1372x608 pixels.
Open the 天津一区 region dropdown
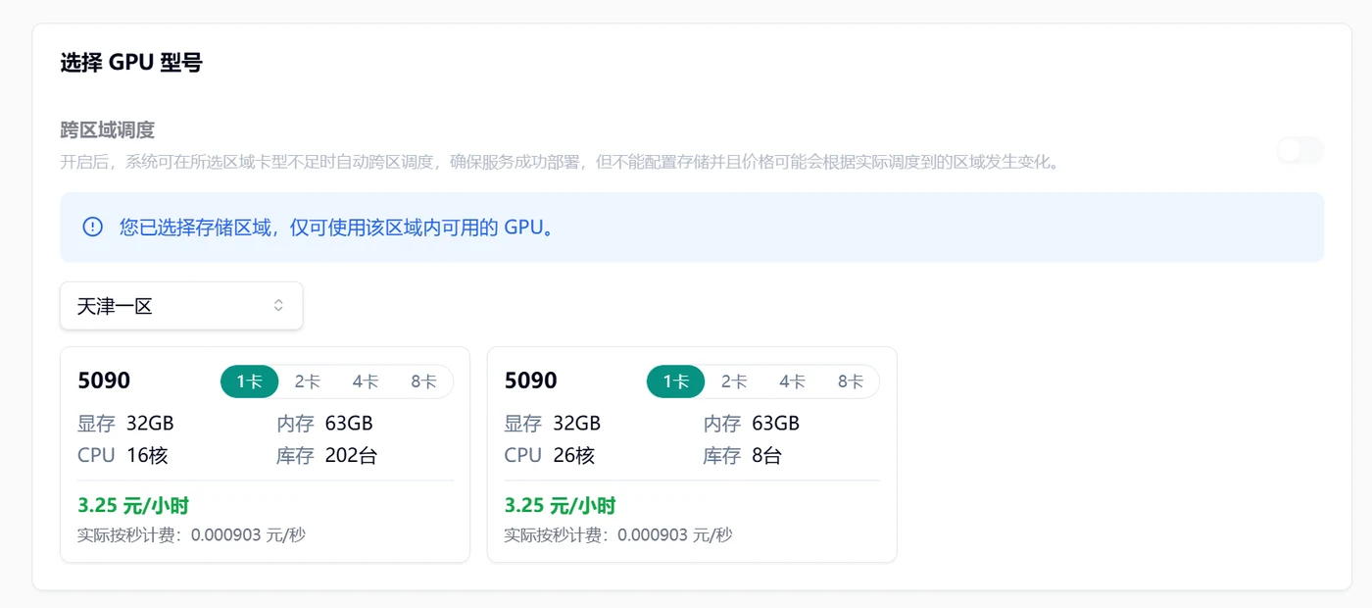coord(181,306)
